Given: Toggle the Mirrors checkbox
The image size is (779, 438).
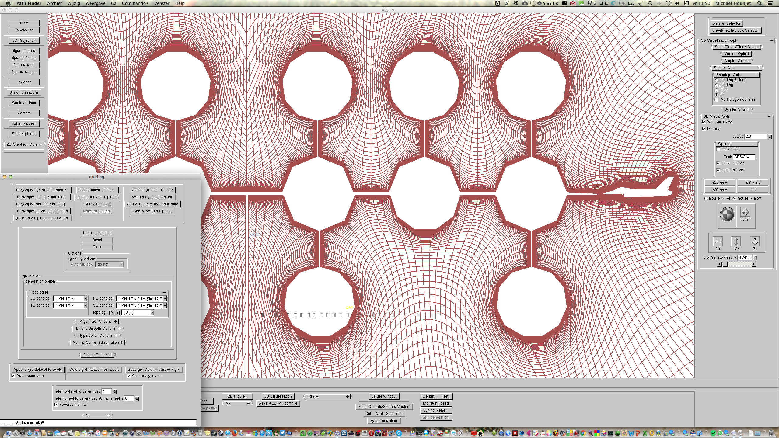Looking at the screenshot, I should click(x=704, y=129).
